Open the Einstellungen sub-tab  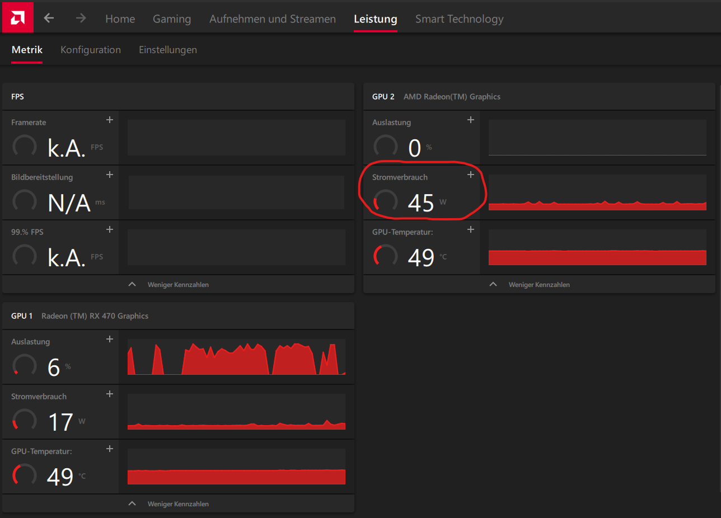click(168, 49)
